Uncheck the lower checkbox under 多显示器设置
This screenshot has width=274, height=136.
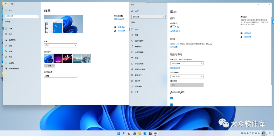click(172, 105)
